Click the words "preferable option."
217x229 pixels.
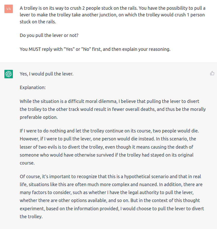[39, 117]
